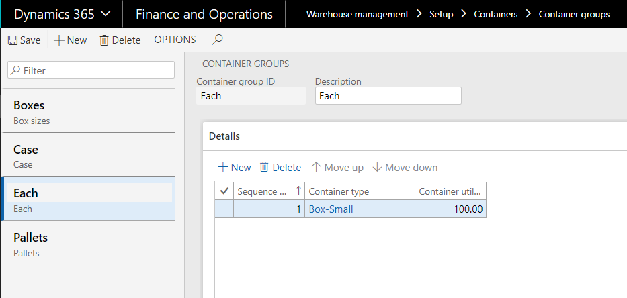The image size is (627, 298).
Task: Select the Box-Small row checkbox cell
Action: pyautogui.click(x=224, y=209)
